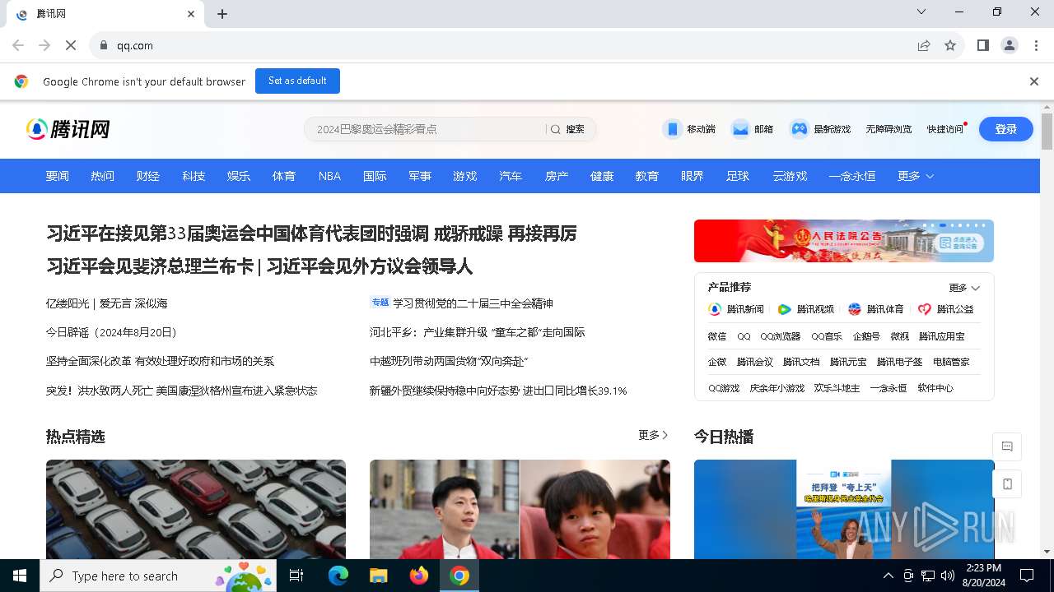
Task: Dismiss the default browser infobar
Action: [1034, 81]
